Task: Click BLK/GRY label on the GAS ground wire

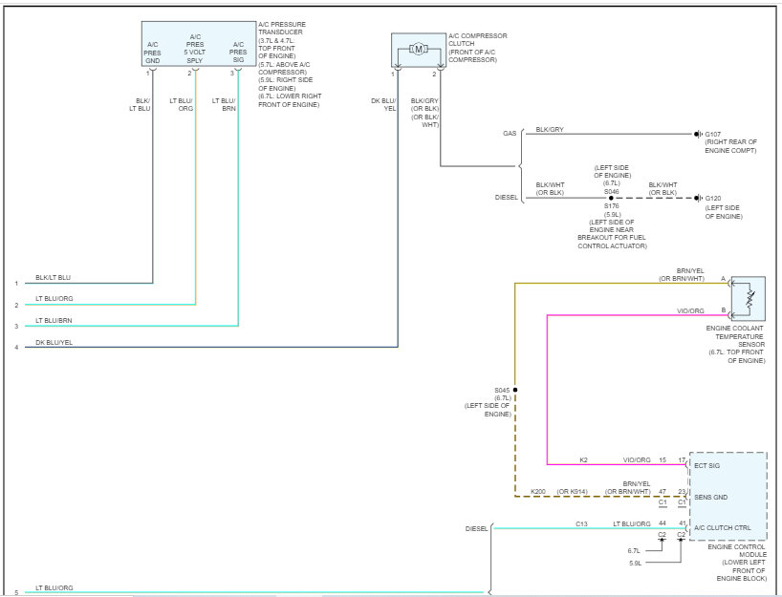Action: click(x=550, y=129)
